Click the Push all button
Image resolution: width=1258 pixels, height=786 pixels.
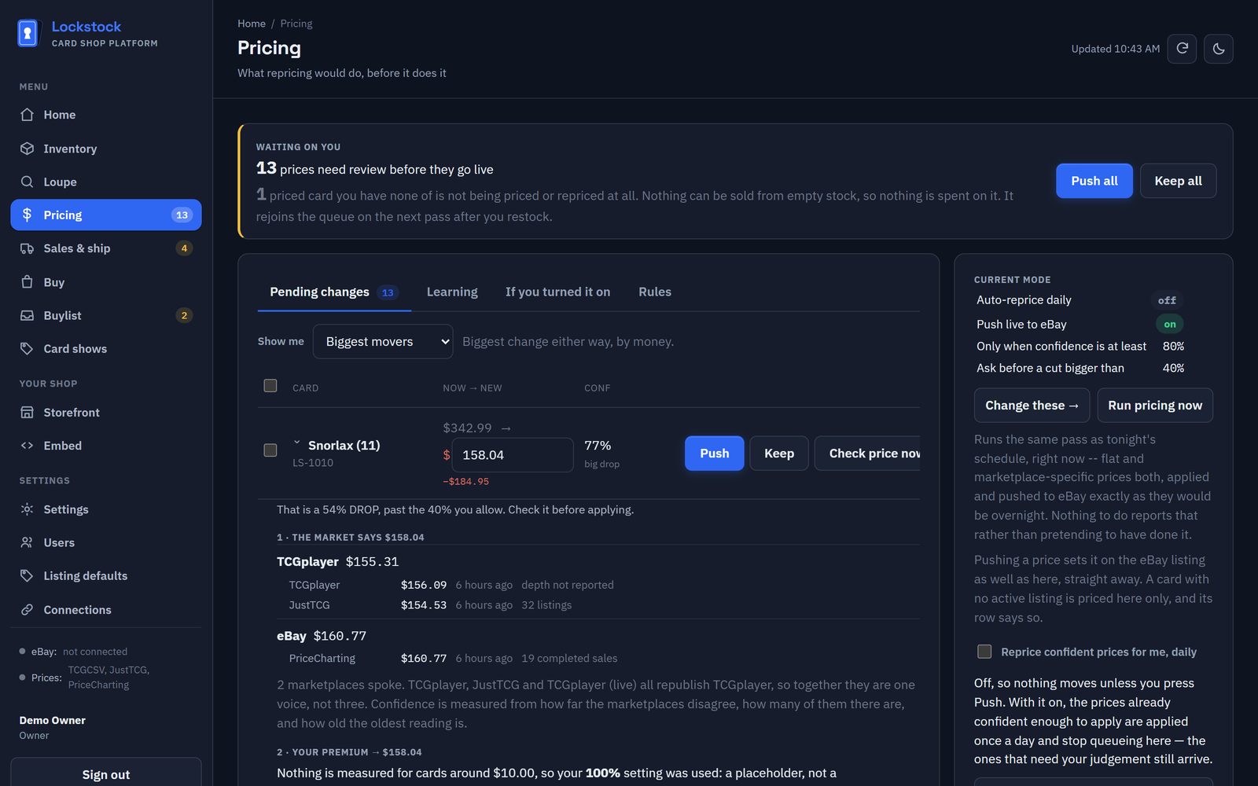click(x=1094, y=181)
